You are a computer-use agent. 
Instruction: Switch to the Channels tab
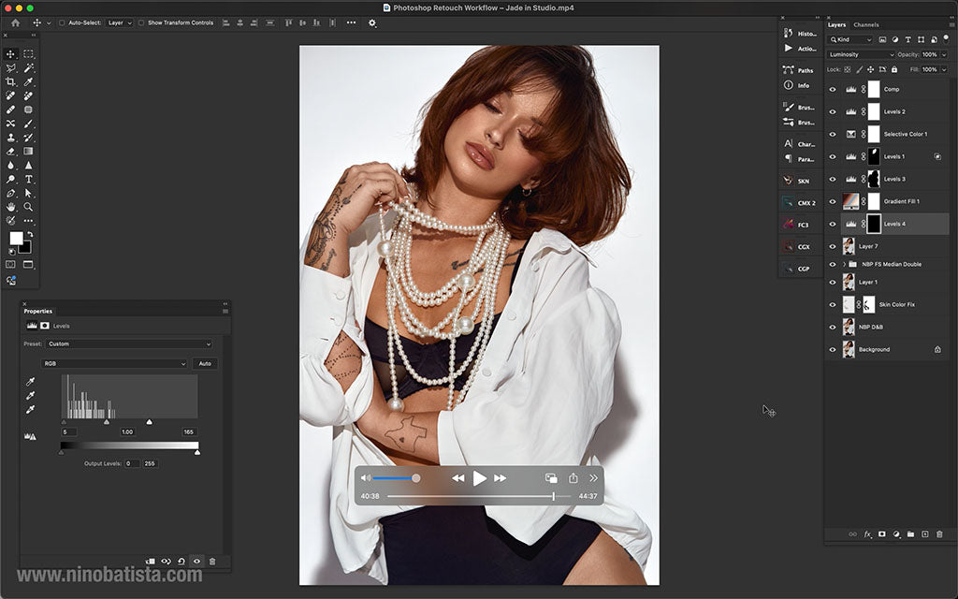pos(865,25)
